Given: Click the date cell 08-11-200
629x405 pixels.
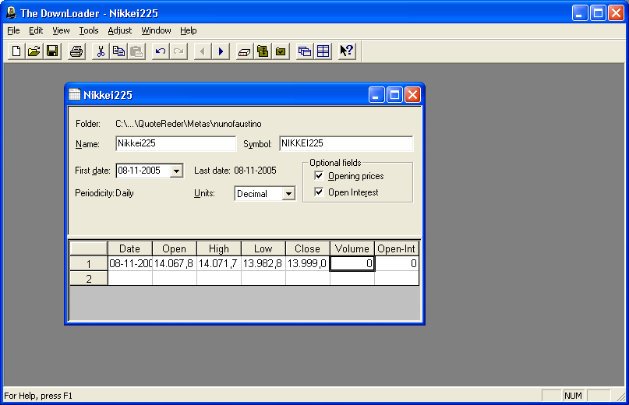Looking at the screenshot, I should (130, 263).
